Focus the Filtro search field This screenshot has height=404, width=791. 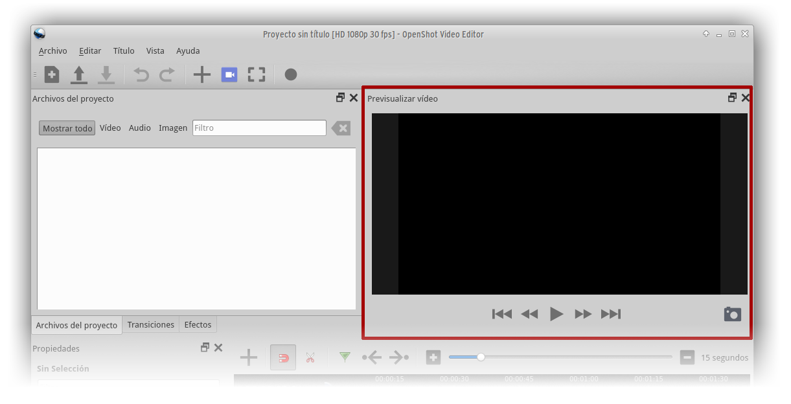point(259,128)
